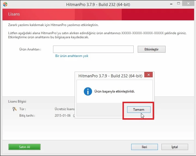The image size is (196, 156).
Task: Cancel using the İptal button
Action: (174, 147)
